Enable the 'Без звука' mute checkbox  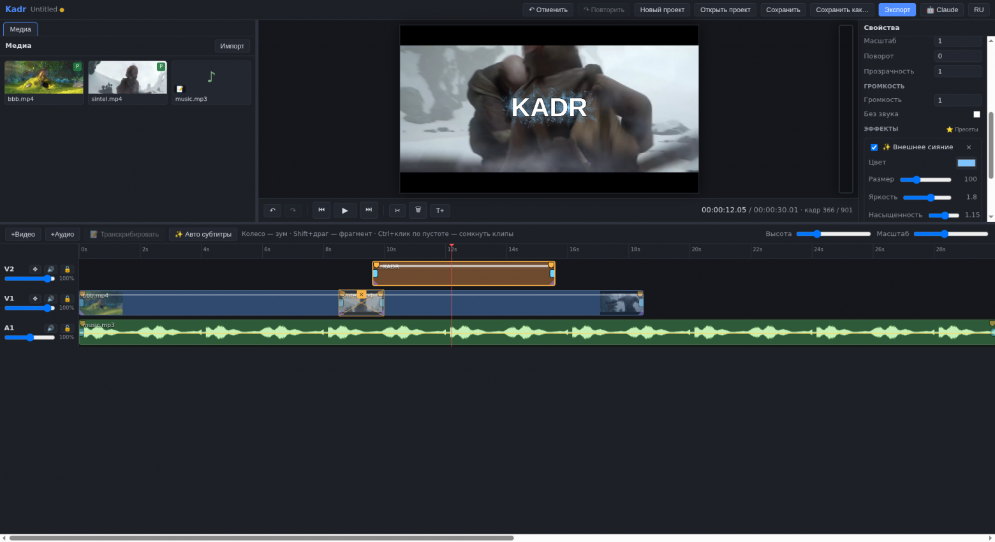coord(977,114)
